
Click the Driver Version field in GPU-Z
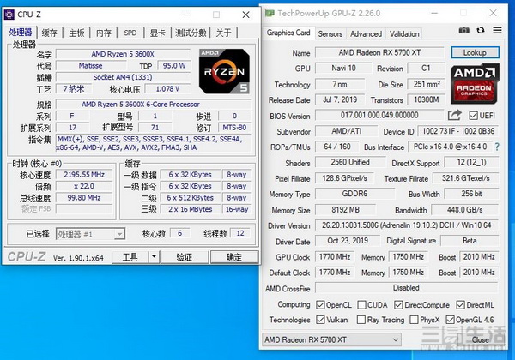pos(406,225)
